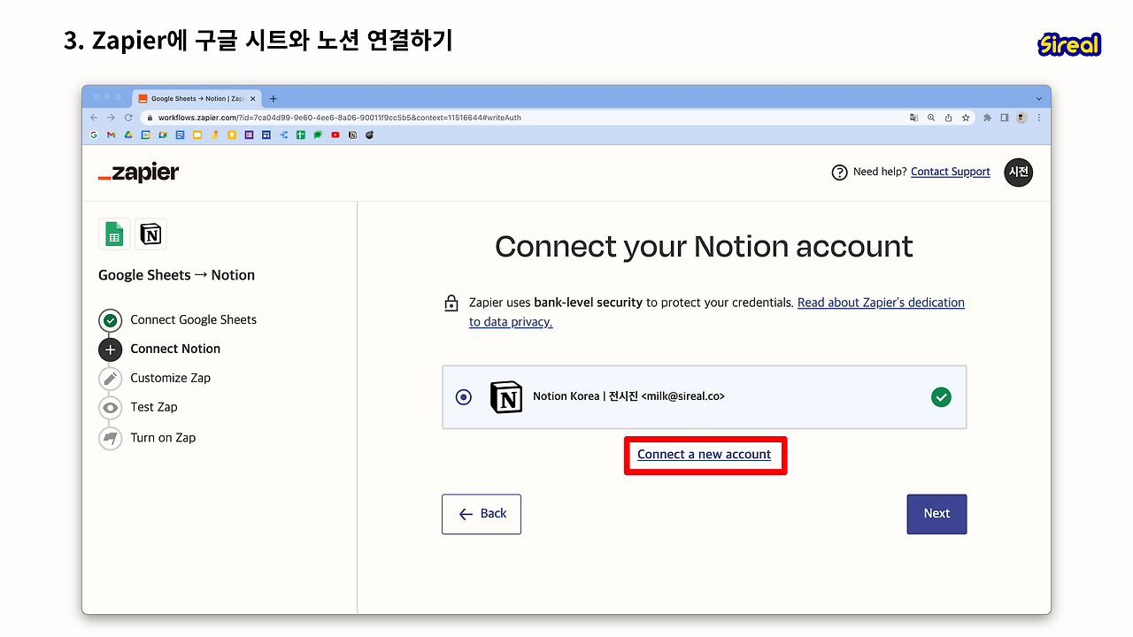Reload the Zapier page
This screenshot has height=637, width=1133.
coord(128,118)
